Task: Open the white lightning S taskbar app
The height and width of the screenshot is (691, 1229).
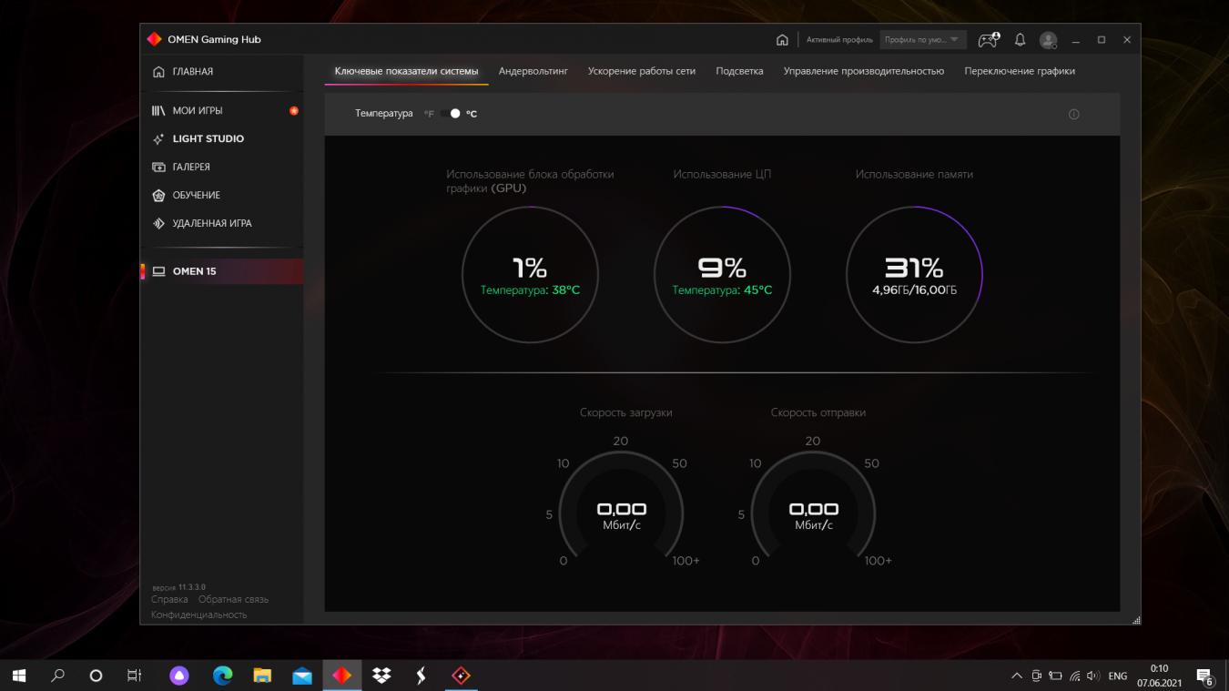Action: pos(421,676)
